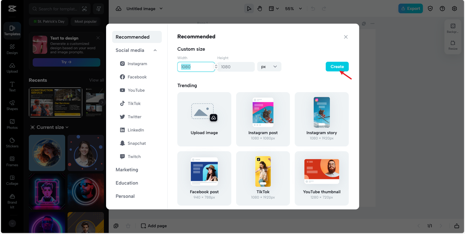Click the Export button
Screen dimensions: 465x234
pos(411,9)
